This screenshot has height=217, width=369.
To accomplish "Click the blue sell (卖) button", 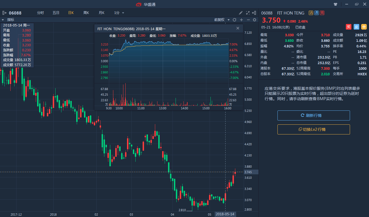I will pyautogui.click(x=356, y=27).
